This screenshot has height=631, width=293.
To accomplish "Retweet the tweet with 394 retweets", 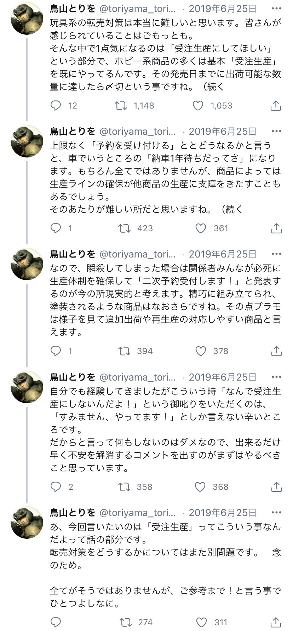I will [124, 351].
